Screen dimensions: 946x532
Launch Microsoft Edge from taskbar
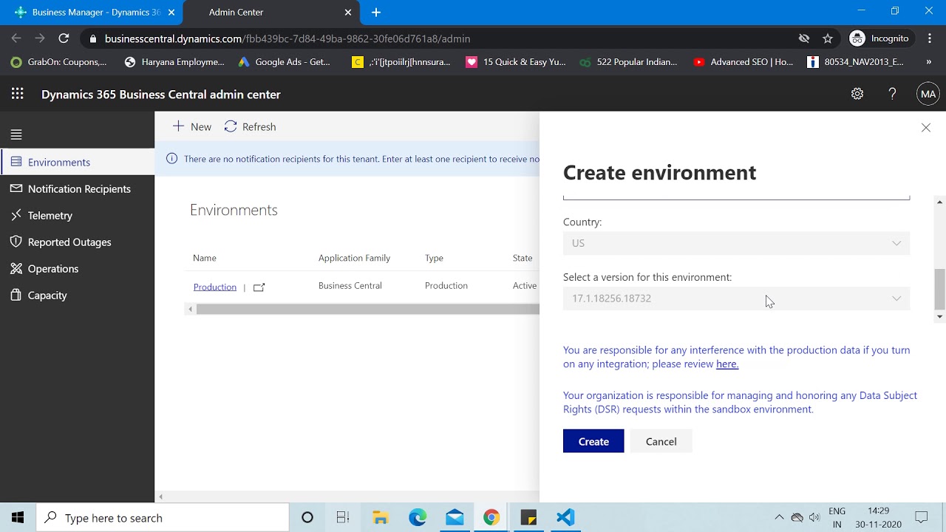[x=418, y=518]
